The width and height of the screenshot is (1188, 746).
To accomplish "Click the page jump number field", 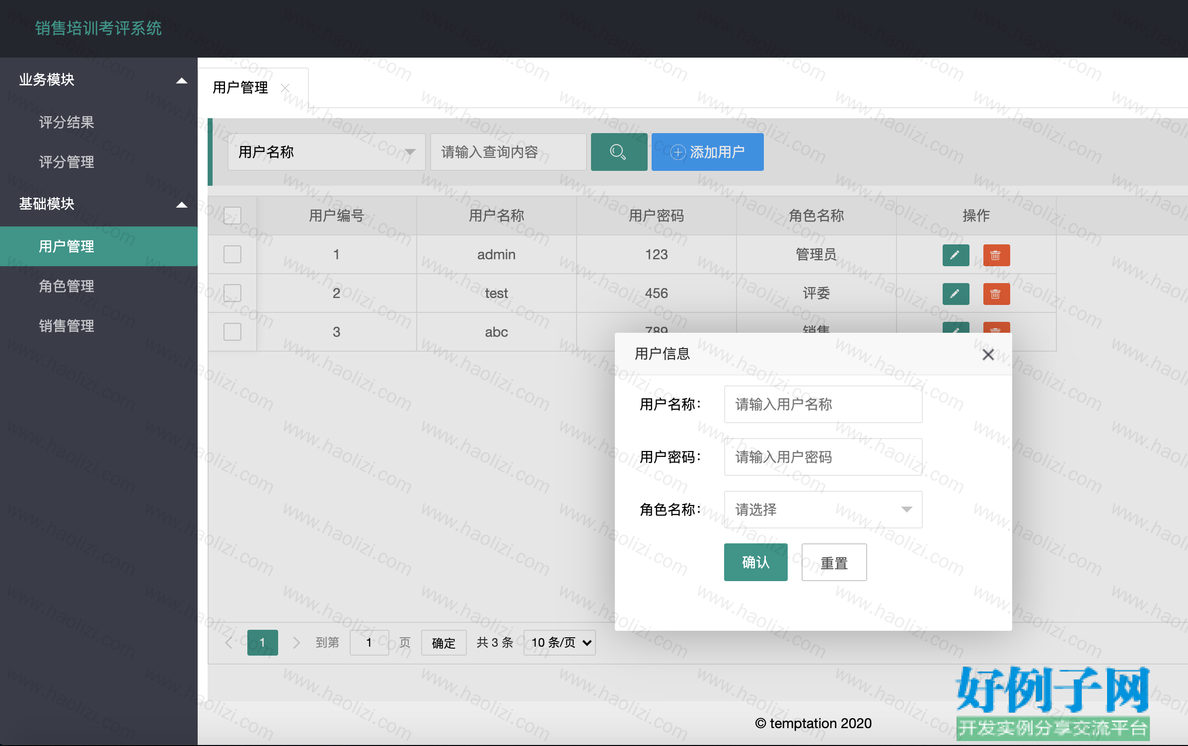I will 369,643.
